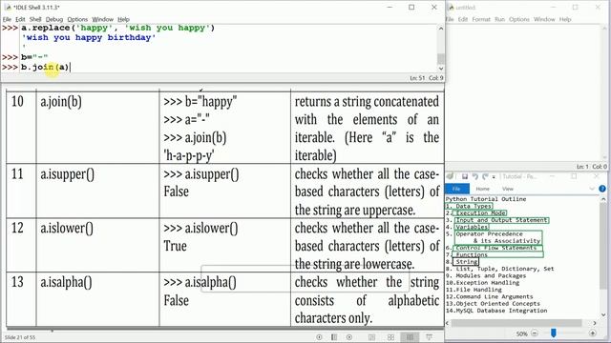Click the 'Execution Mode' line in WordPad
The image size is (611, 343).
point(480,213)
